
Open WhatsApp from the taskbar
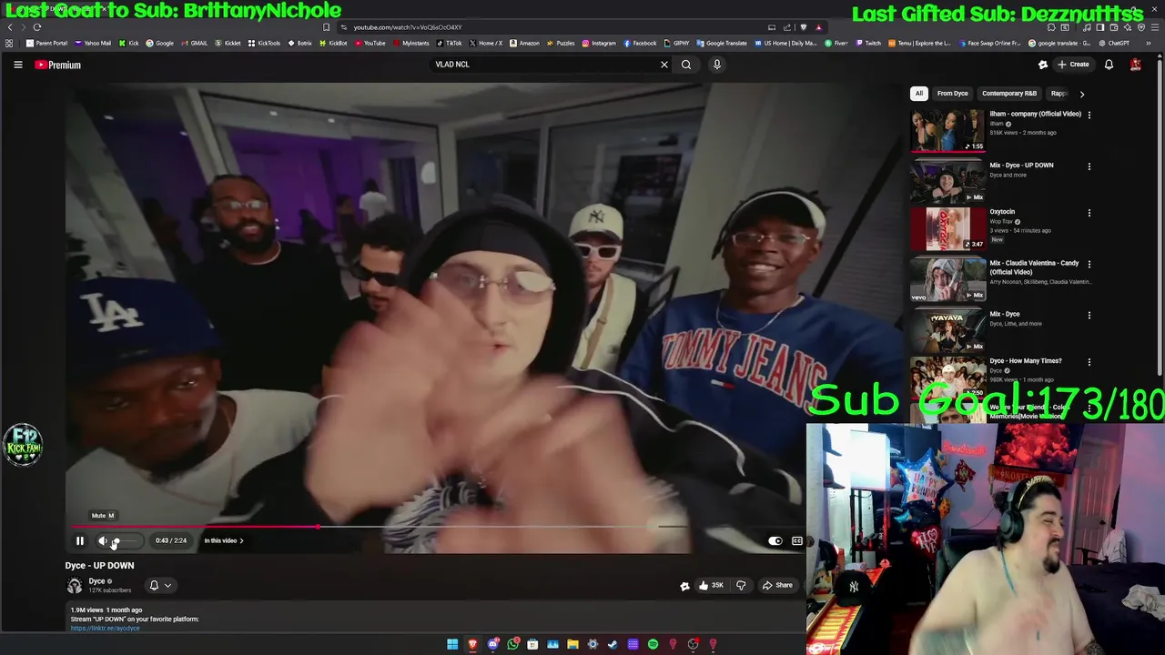tap(512, 644)
